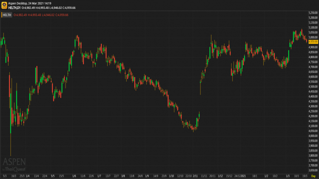Click the 4,900.00 price axis label
This screenshot has height=179, width=319.
point(313,47)
